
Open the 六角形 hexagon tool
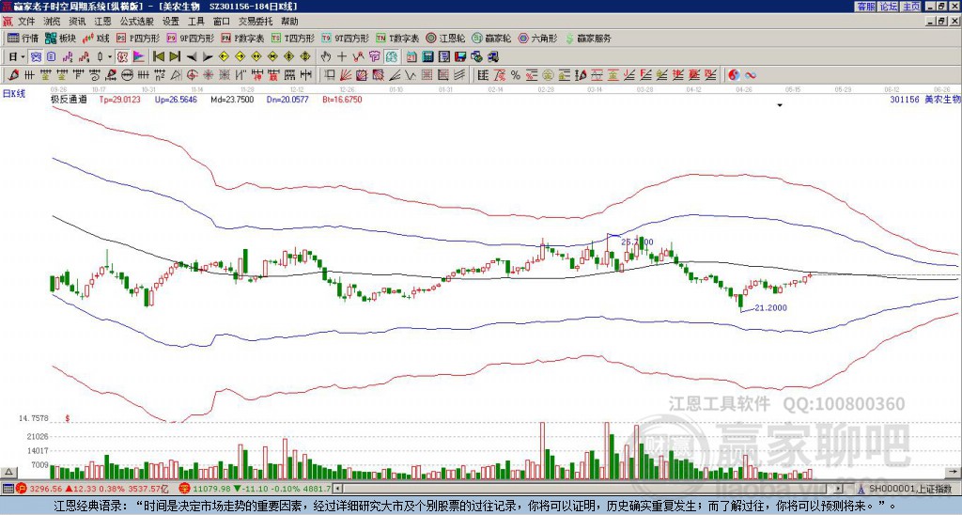coord(538,38)
